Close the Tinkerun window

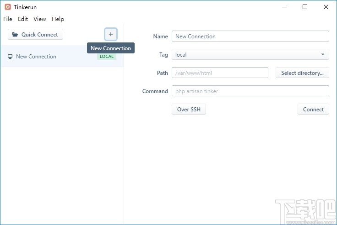coord(326,7)
